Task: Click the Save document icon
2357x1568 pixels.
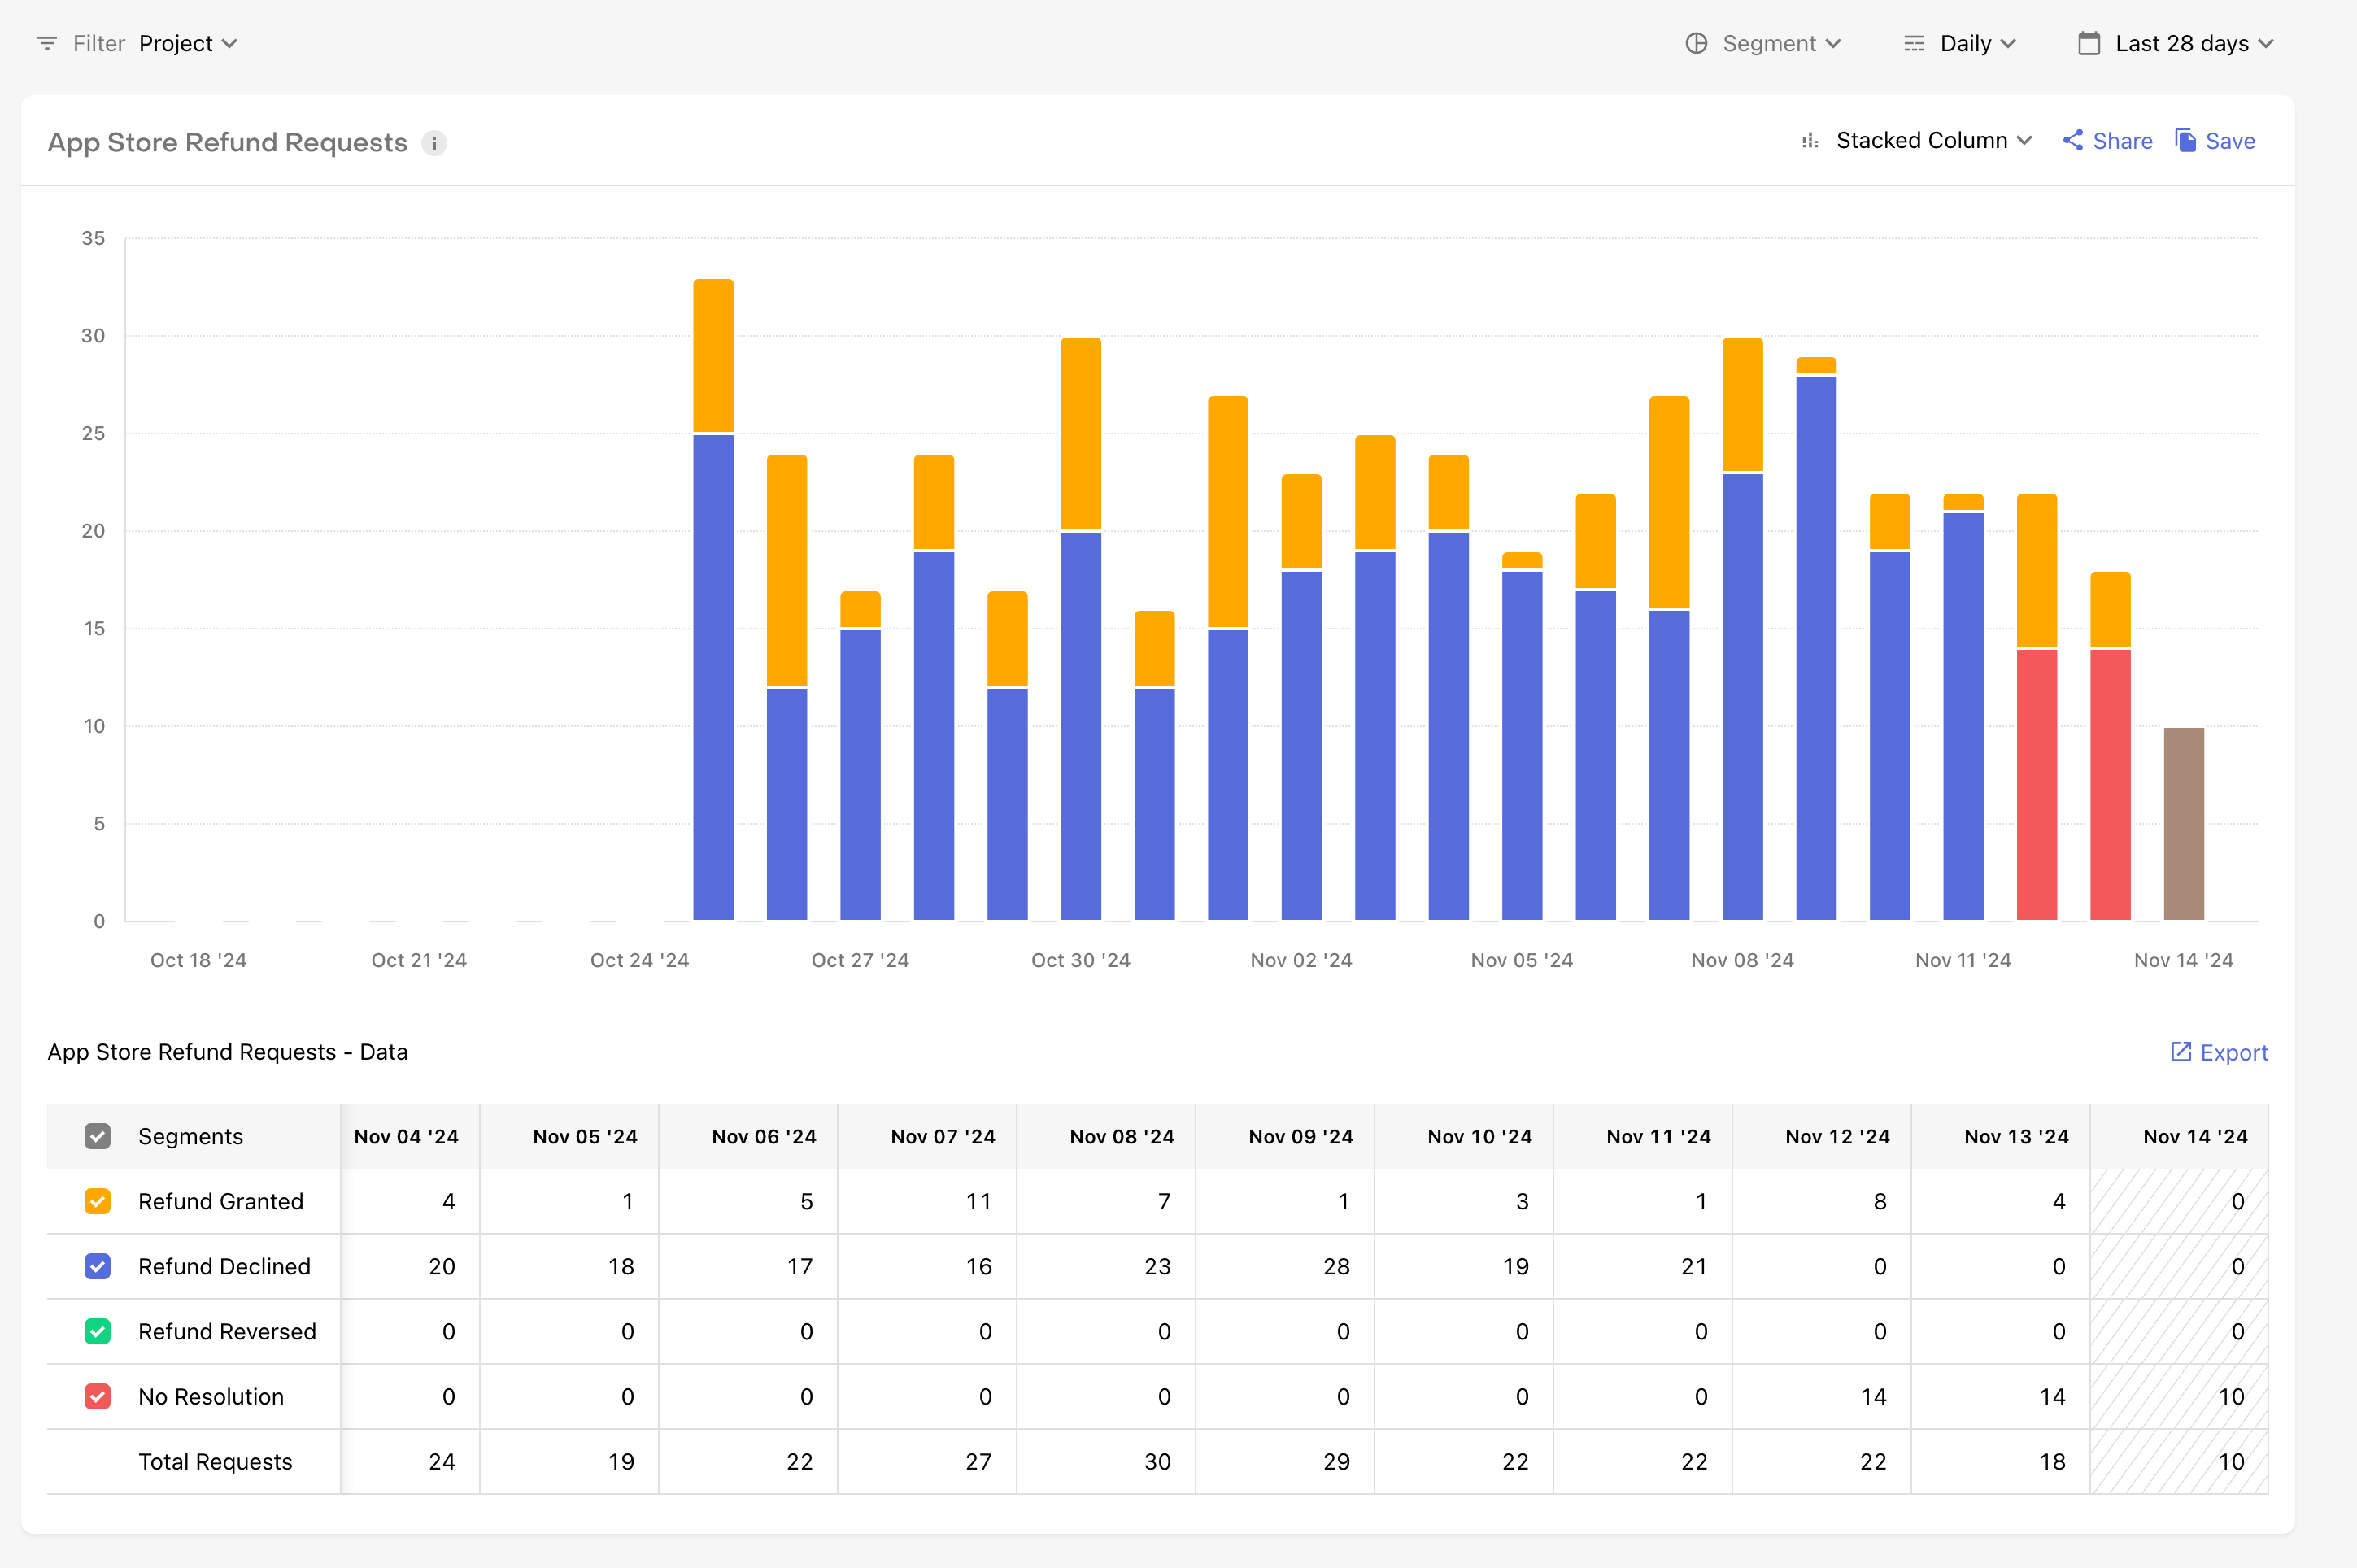Action: point(2186,141)
